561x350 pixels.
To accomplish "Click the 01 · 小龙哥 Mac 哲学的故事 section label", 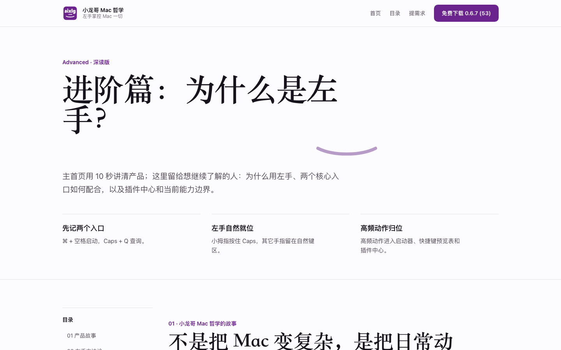I will pyautogui.click(x=202, y=324).
